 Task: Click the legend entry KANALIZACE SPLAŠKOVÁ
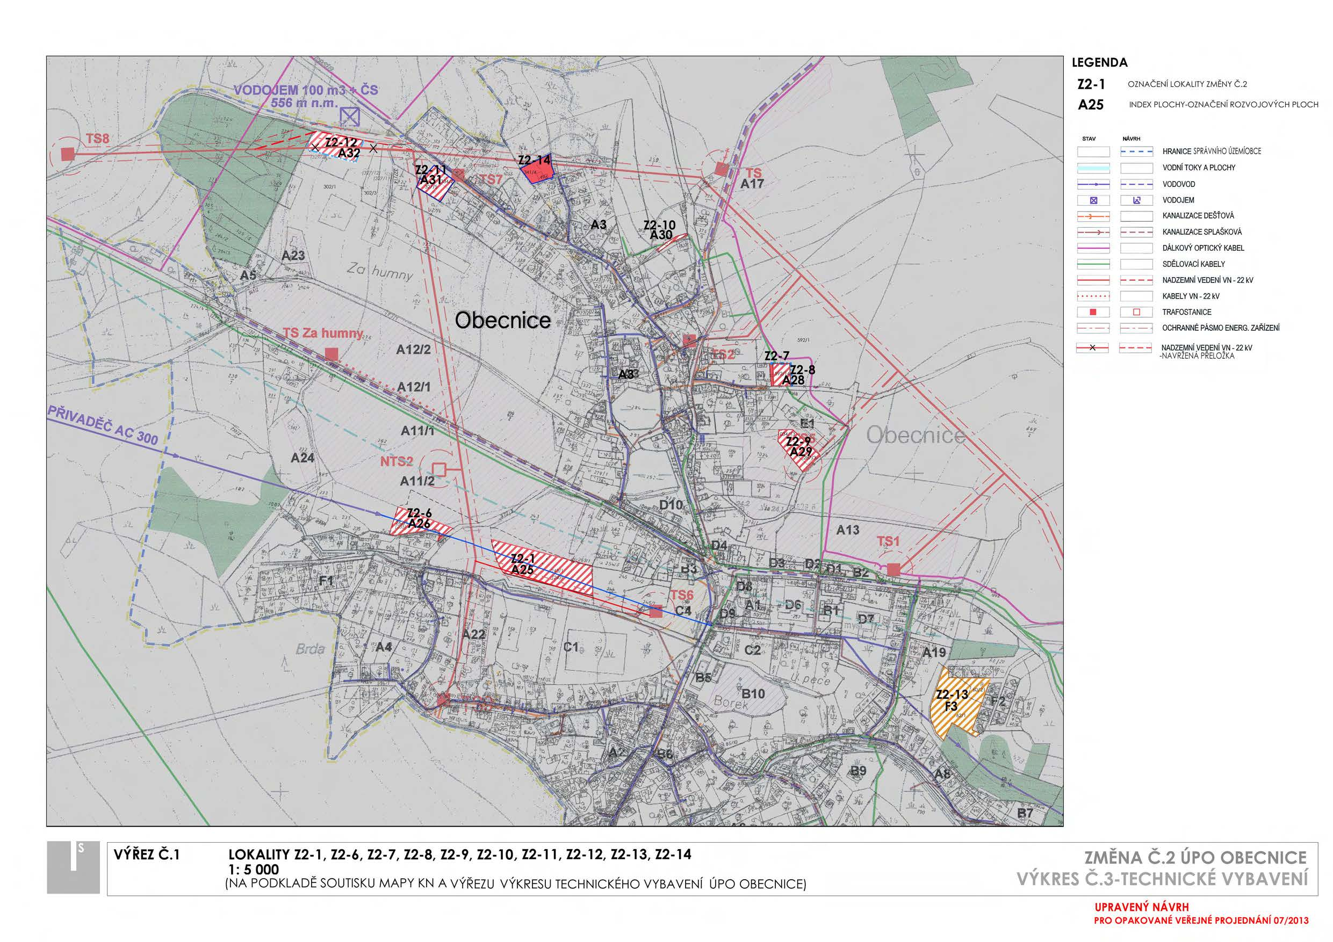tap(1202, 231)
